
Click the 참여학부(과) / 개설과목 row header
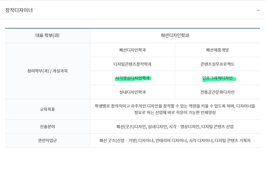click(47, 71)
